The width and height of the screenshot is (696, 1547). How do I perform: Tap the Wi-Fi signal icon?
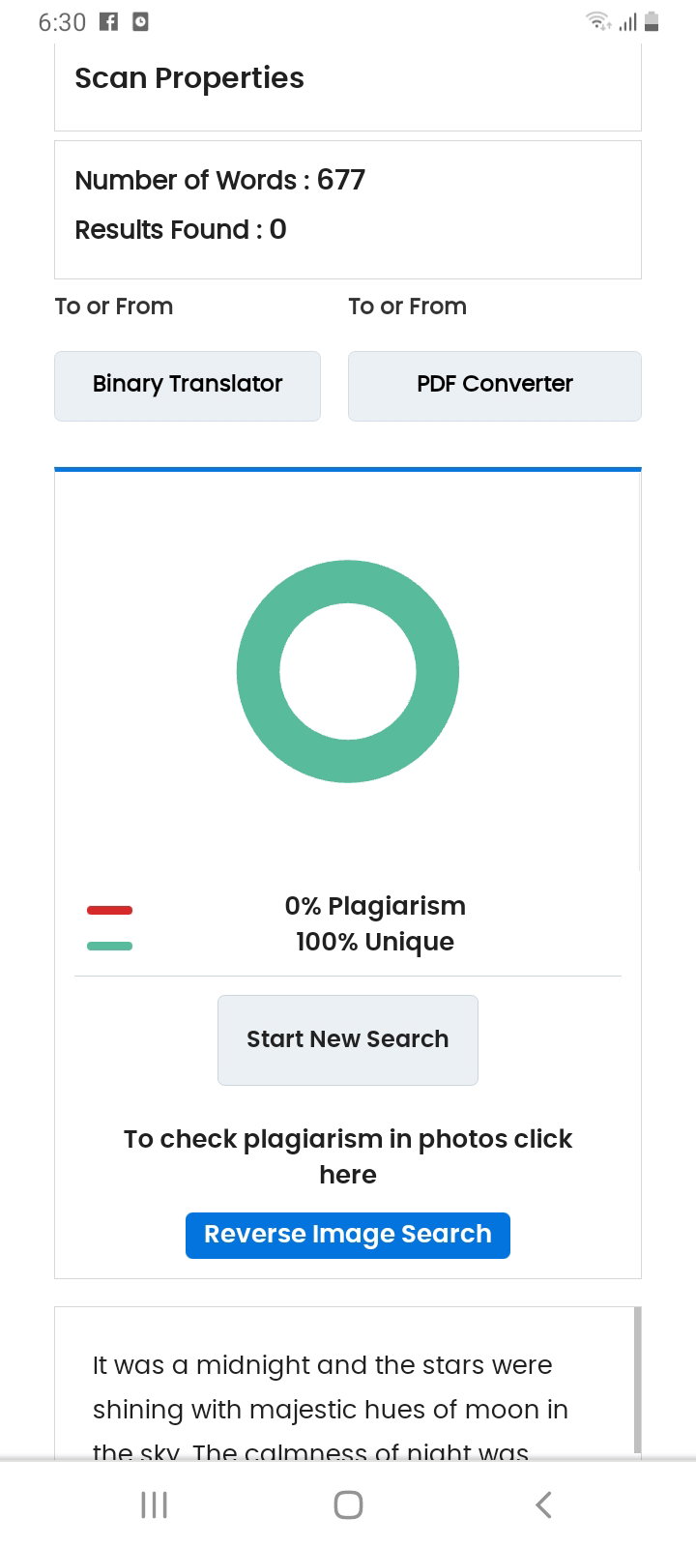pyautogui.click(x=599, y=21)
